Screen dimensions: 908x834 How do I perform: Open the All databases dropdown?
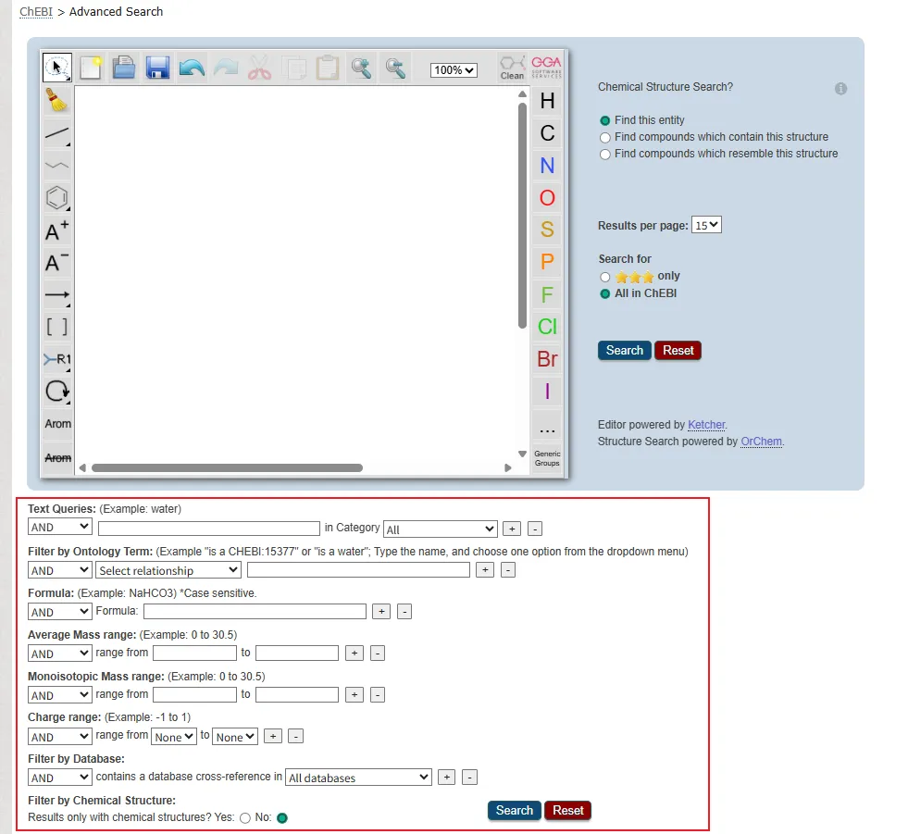pos(358,778)
